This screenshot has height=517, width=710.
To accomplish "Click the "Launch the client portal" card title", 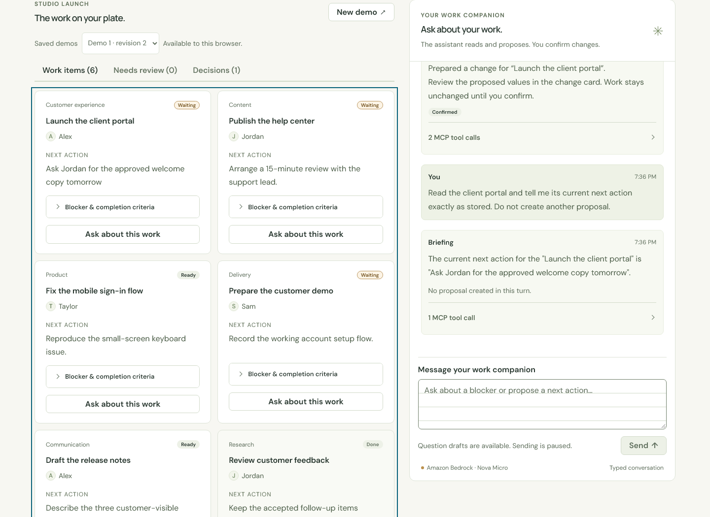I will pos(90,121).
